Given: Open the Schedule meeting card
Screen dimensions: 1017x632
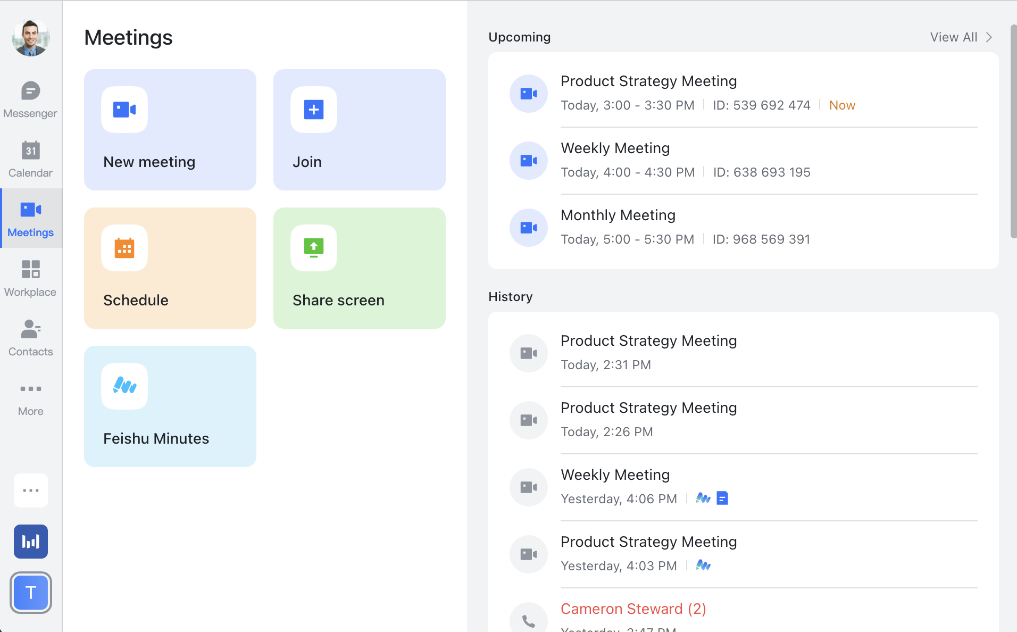Looking at the screenshot, I should coord(170,268).
